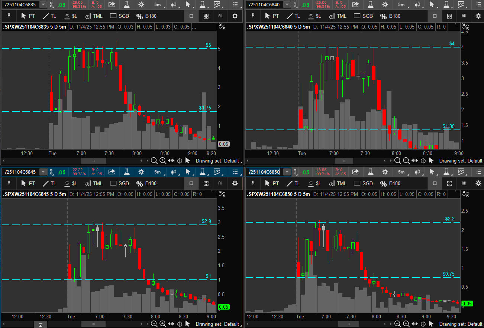Select TML time level tool in C6845 chart

(x=94, y=183)
